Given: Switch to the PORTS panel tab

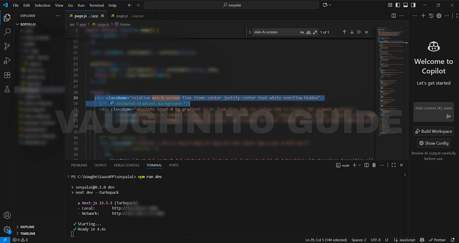Looking at the screenshot, I should point(174,165).
